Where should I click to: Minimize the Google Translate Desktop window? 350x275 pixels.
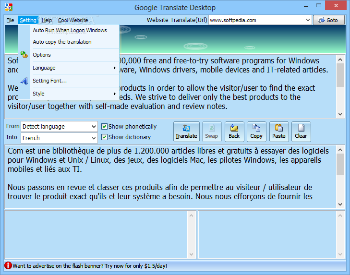coord(306,6)
